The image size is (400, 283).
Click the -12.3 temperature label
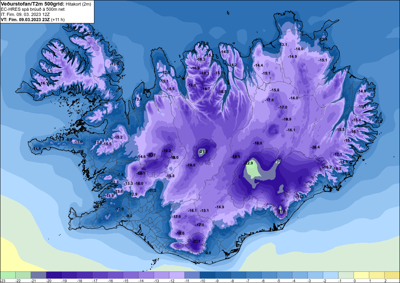click(114, 182)
